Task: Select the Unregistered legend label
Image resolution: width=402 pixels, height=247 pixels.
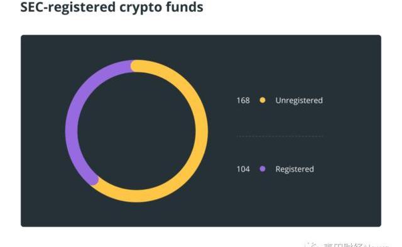Action: pos(299,101)
